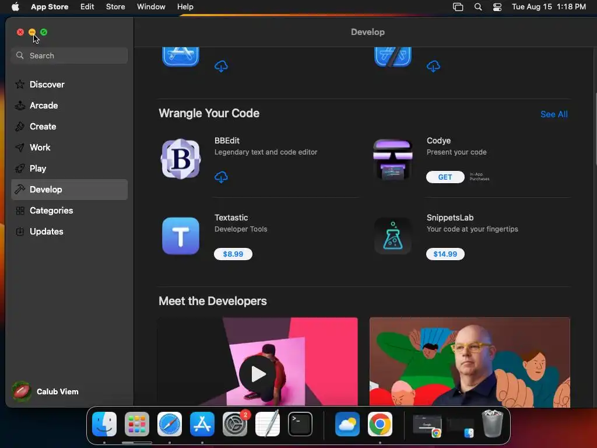Image resolution: width=597 pixels, height=448 pixels.
Task: Click the 'Present your code' subtitle
Action: [456, 152]
